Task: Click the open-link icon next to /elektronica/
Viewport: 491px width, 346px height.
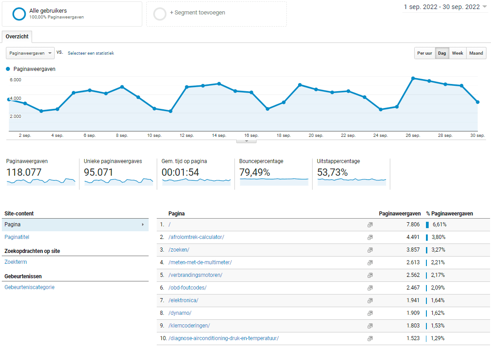Action: [x=370, y=300]
